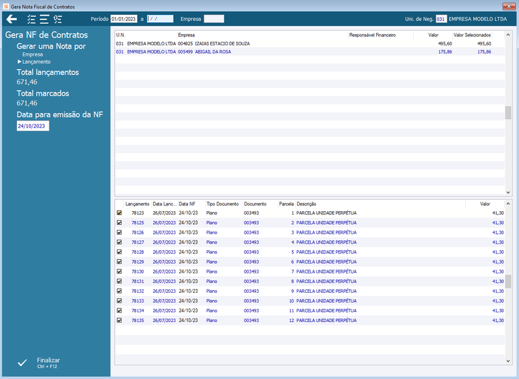Screen dimensions: 519x379
Task: Click upper grid 'Valor' column header
Action: [x=433, y=35]
